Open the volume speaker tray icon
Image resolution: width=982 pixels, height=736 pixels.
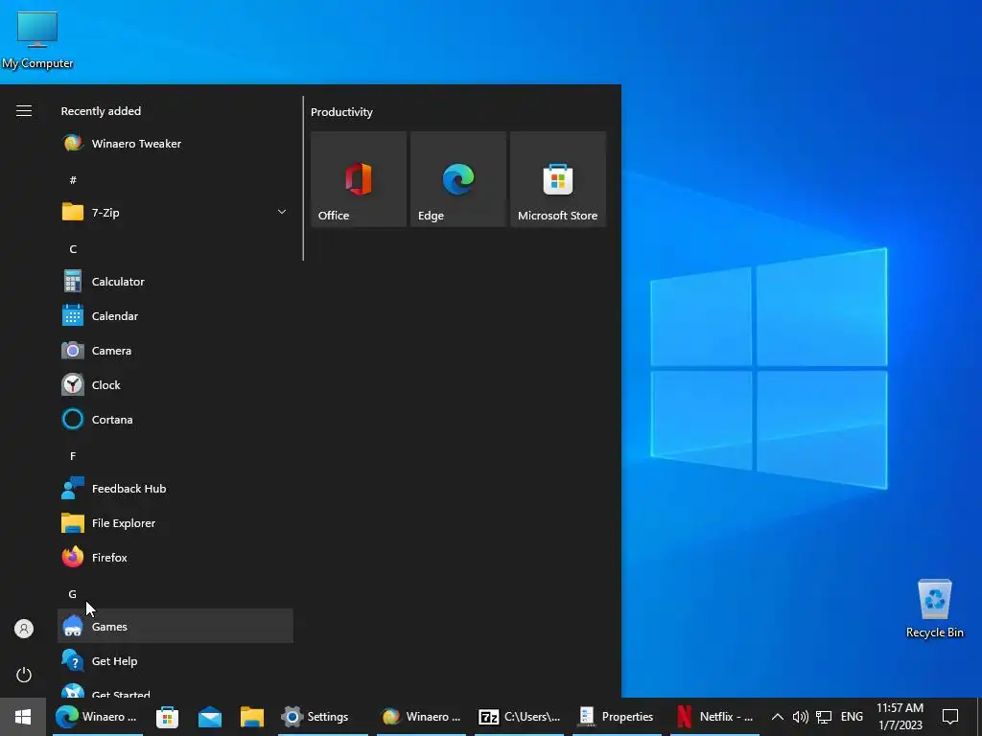pos(800,717)
